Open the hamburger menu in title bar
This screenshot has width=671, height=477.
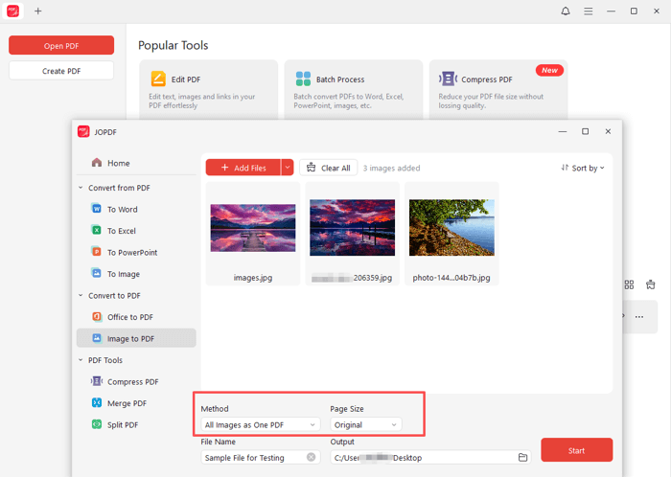point(588,11)
